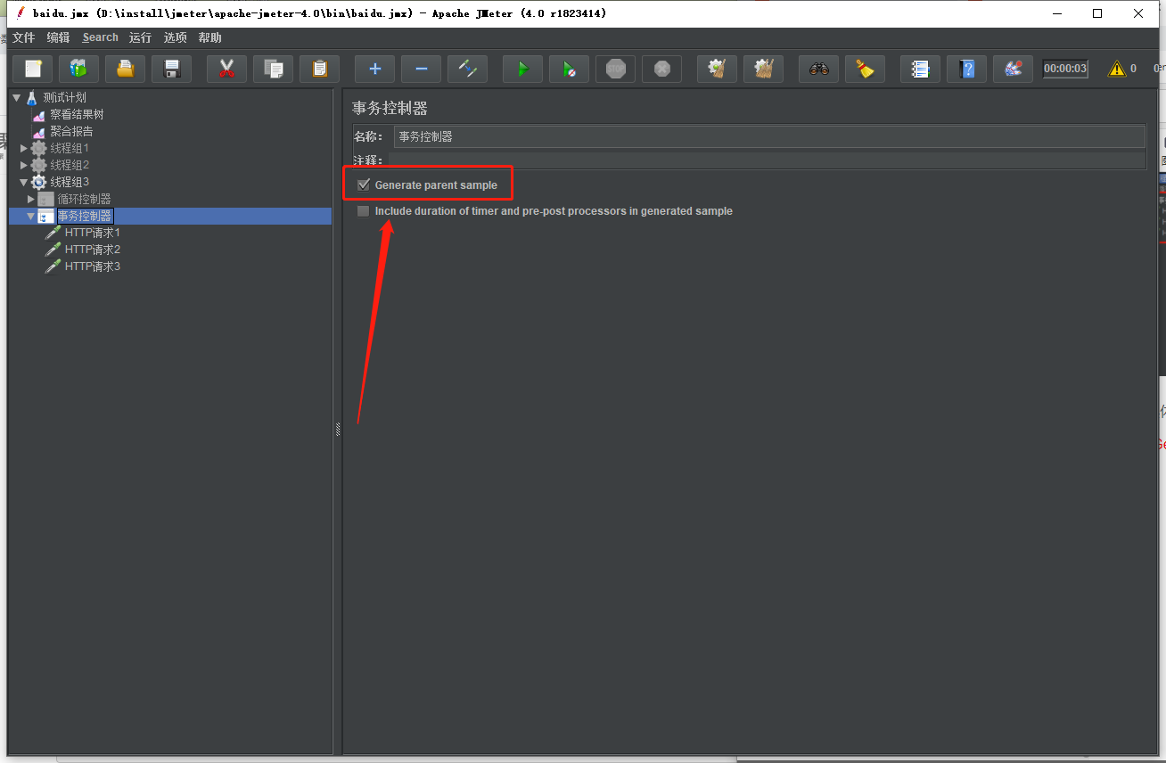The image size is (1166, 763).
Task: Select HTTP请求1 in the tree
Action: (x=92, y=233)
